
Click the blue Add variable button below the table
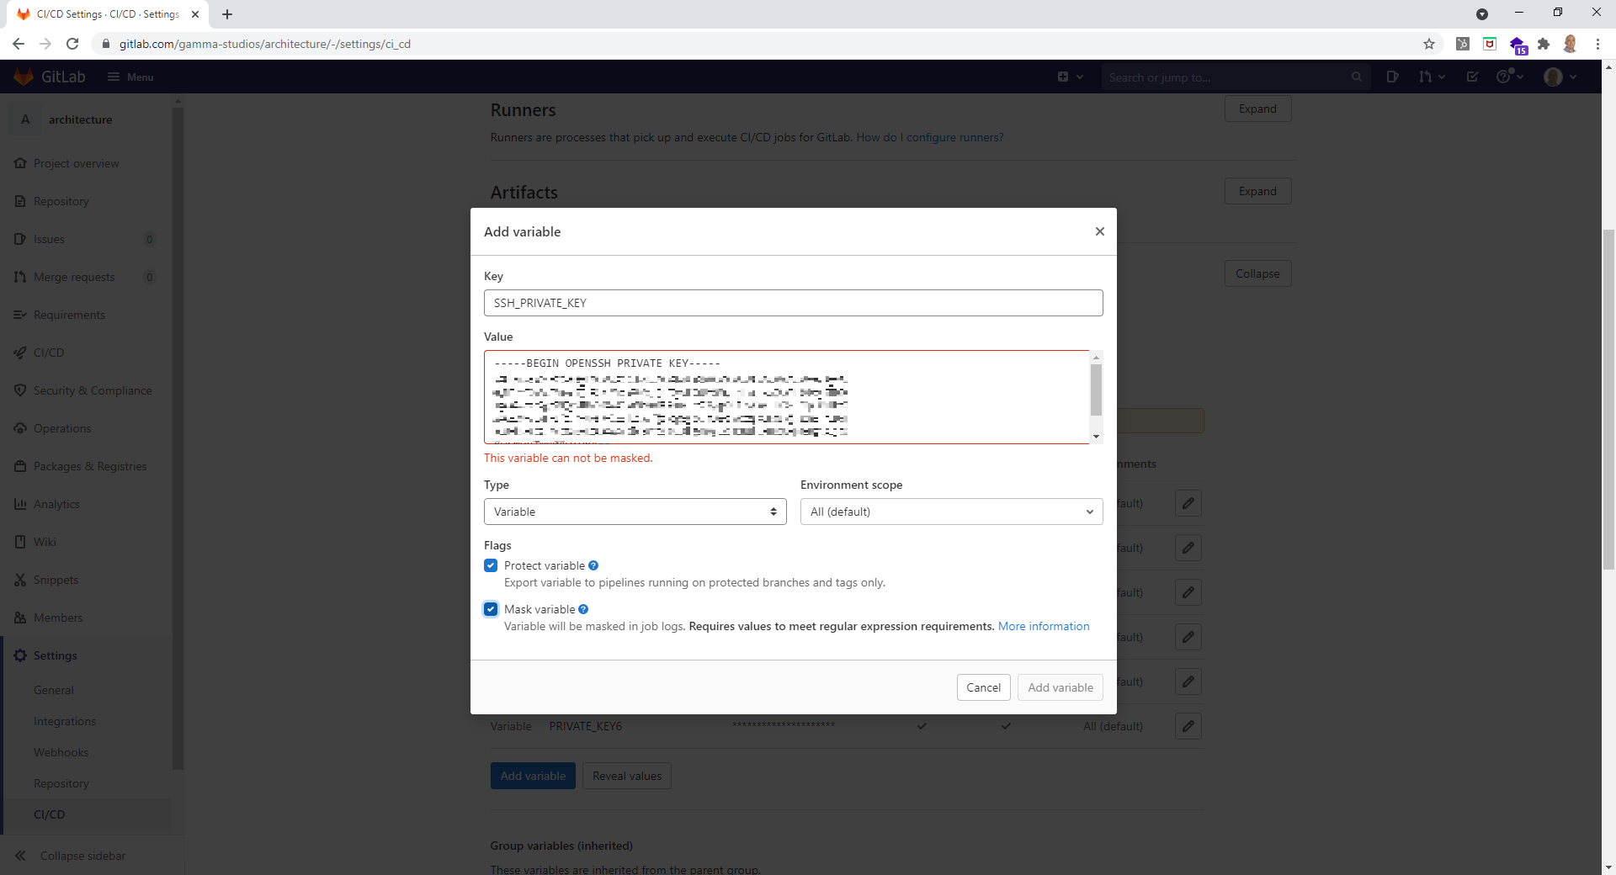(x=533, y=776)
